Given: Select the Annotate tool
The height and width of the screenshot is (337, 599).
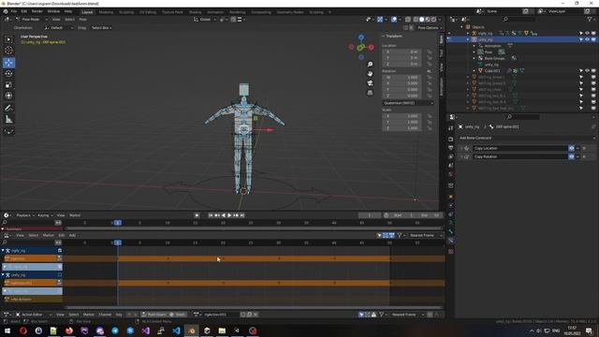Looking at the screenshot, I should [8, 109].
